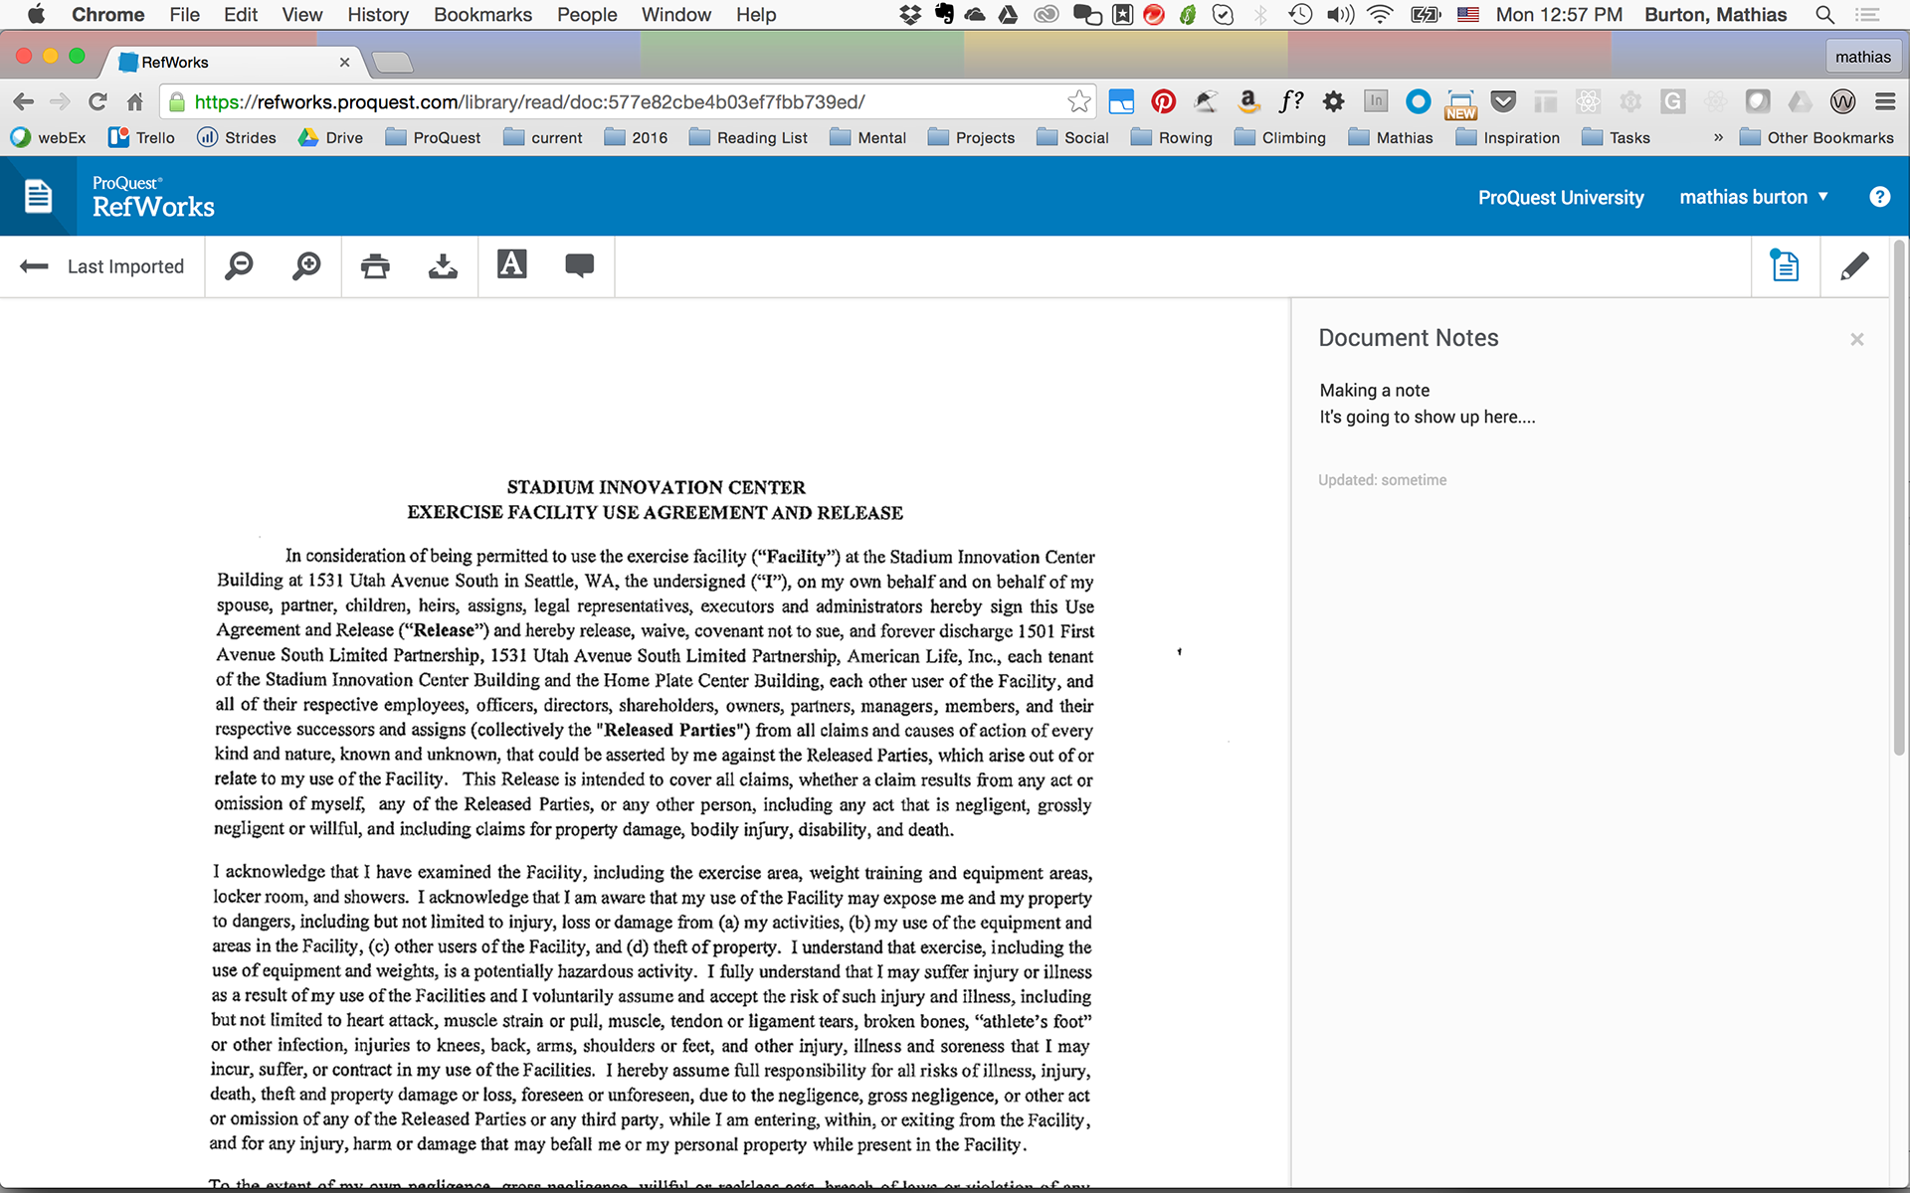The height and width of the screenshot is (1193, 1910).
Task: Expand hidden bookmarks overflow chevron
Action: click(1718, 137)
